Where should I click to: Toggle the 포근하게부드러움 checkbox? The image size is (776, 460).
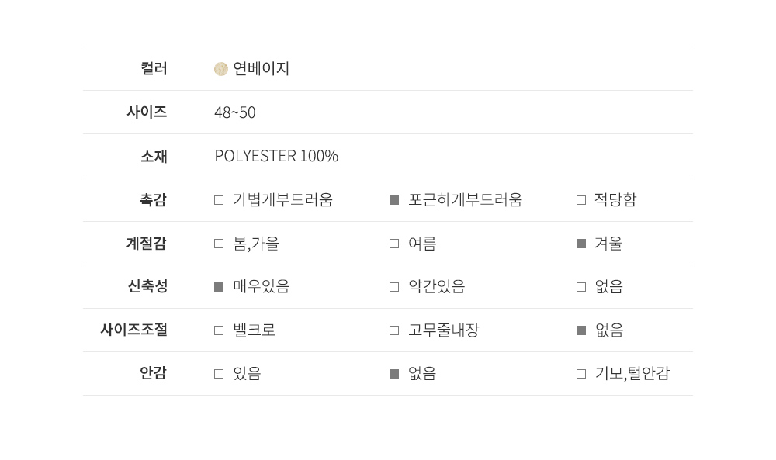pos(394,200)
